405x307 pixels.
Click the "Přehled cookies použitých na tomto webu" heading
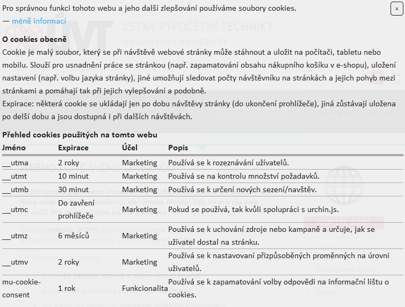point(79,135)
